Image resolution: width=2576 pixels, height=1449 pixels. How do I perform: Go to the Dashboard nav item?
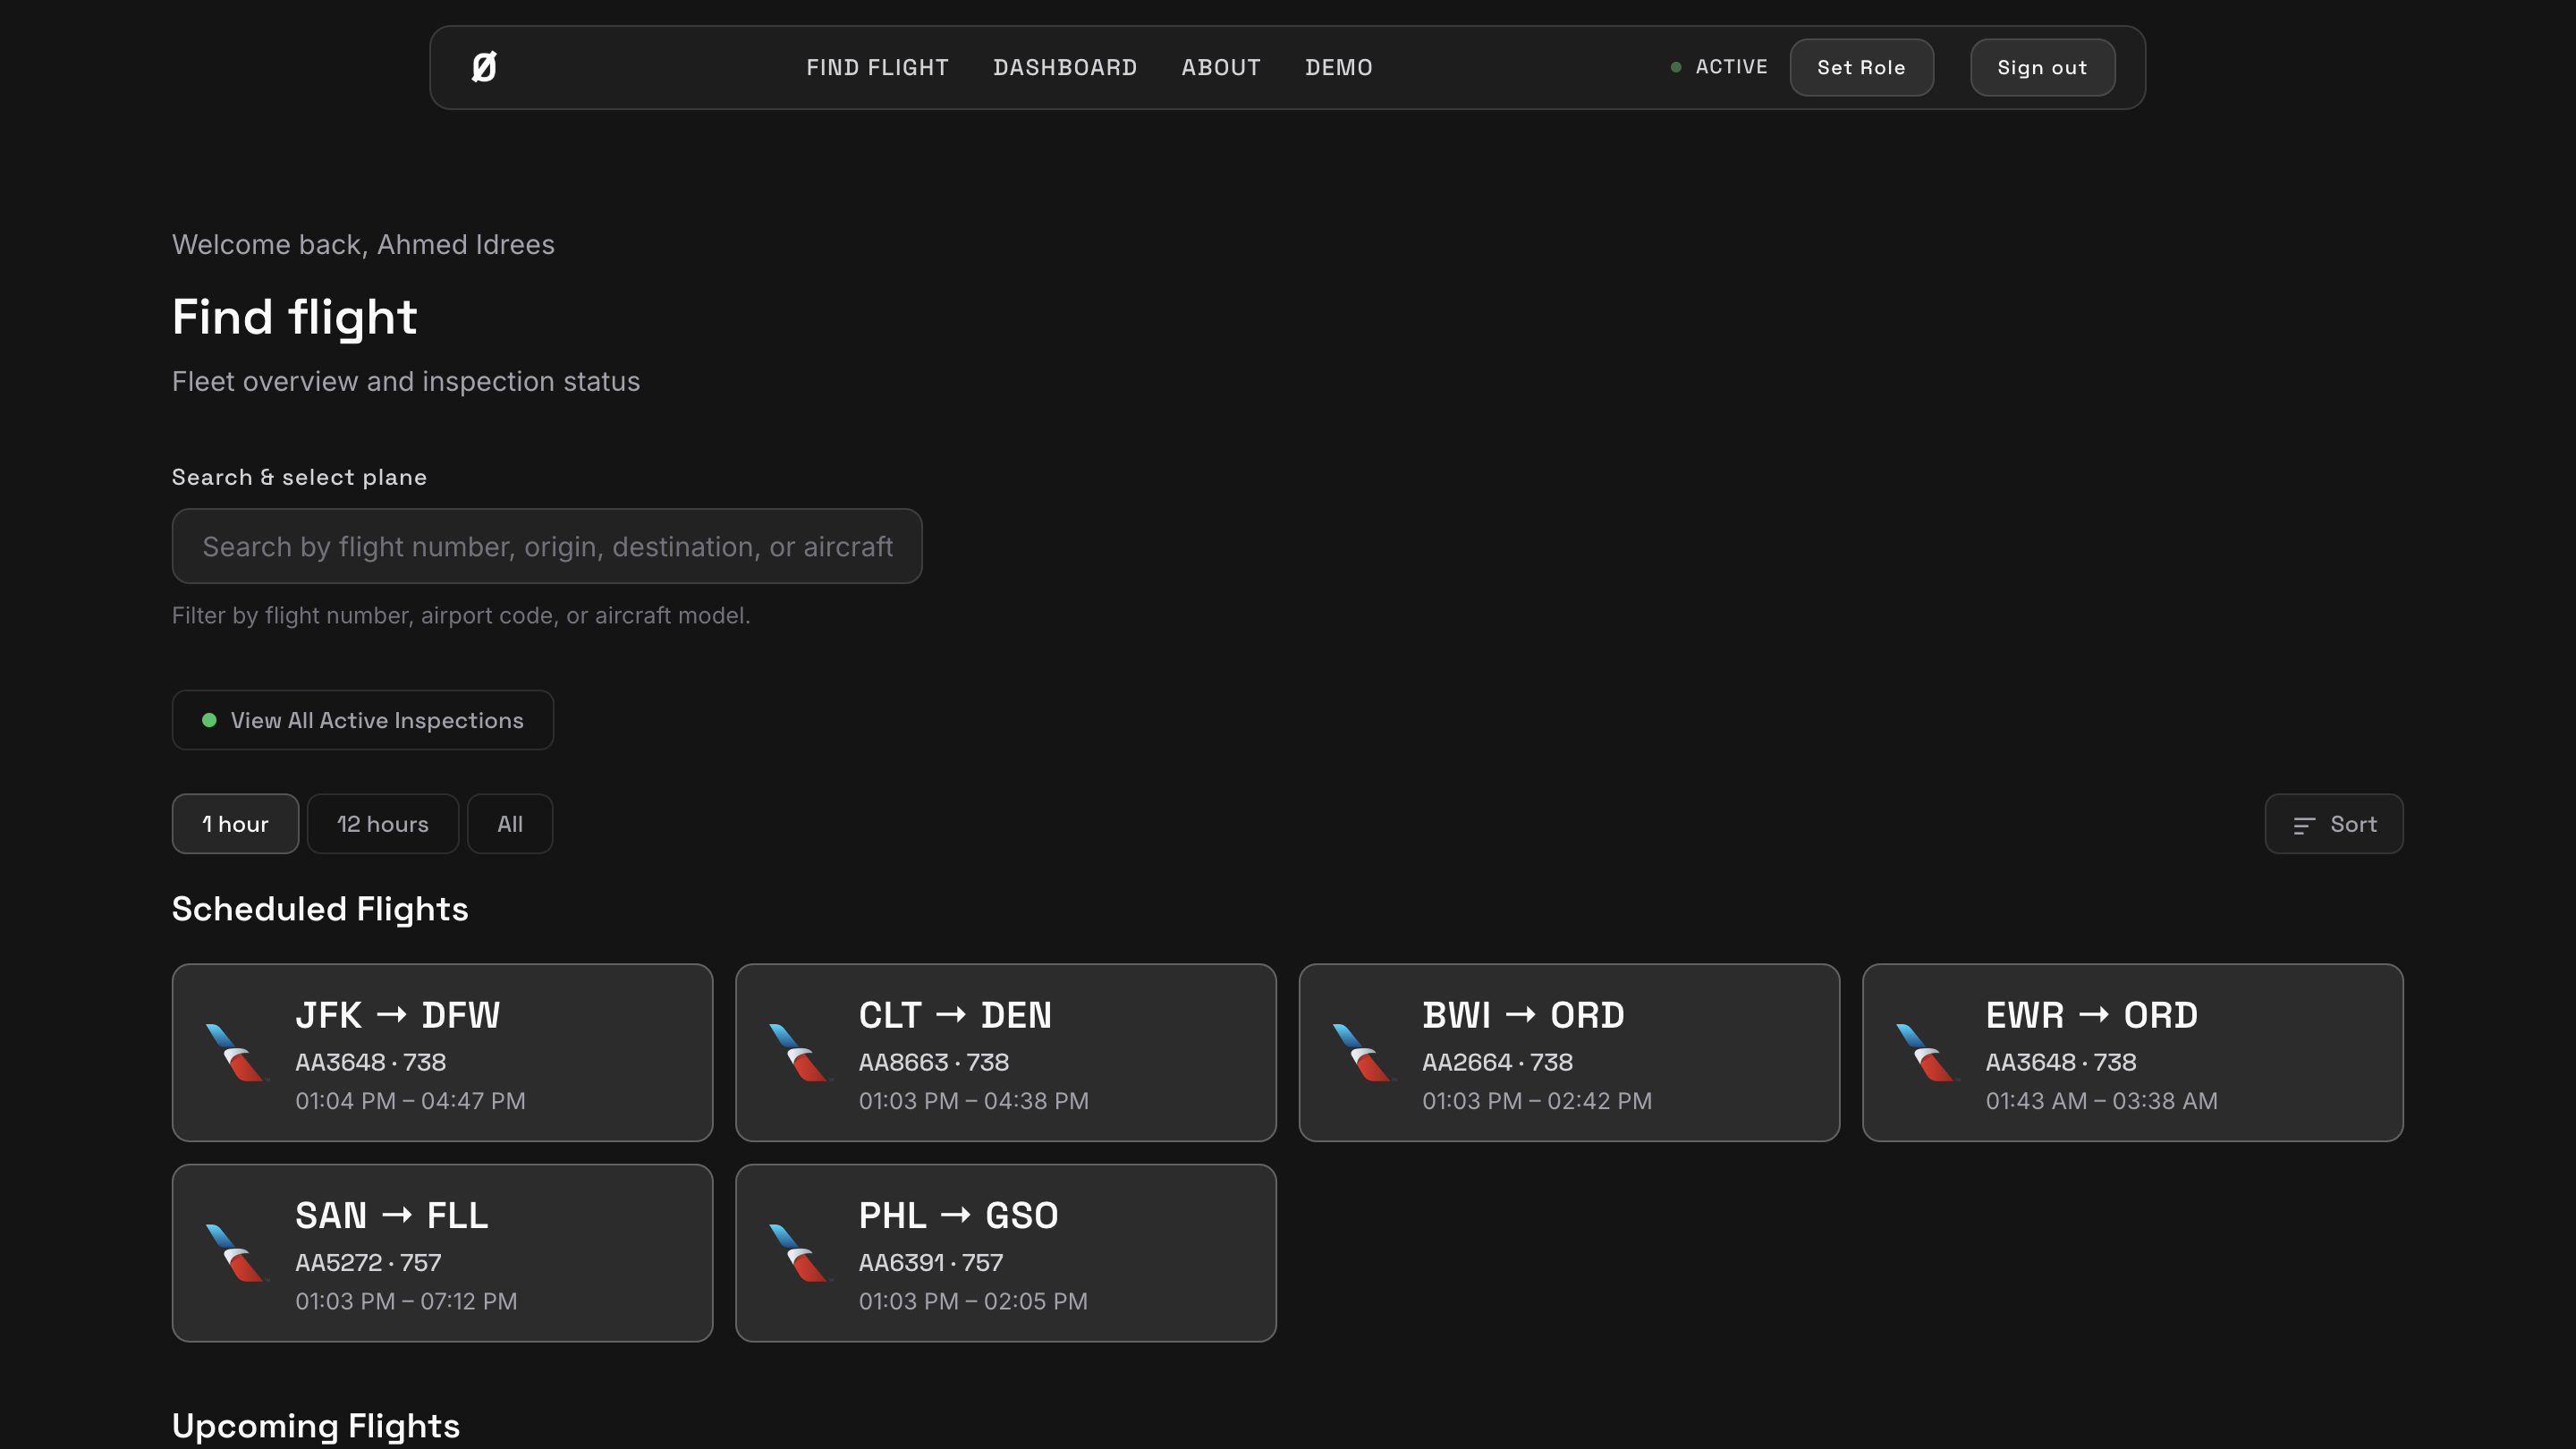(1064, 67)
